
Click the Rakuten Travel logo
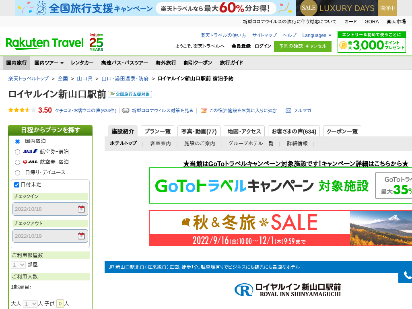coord(44,43)
